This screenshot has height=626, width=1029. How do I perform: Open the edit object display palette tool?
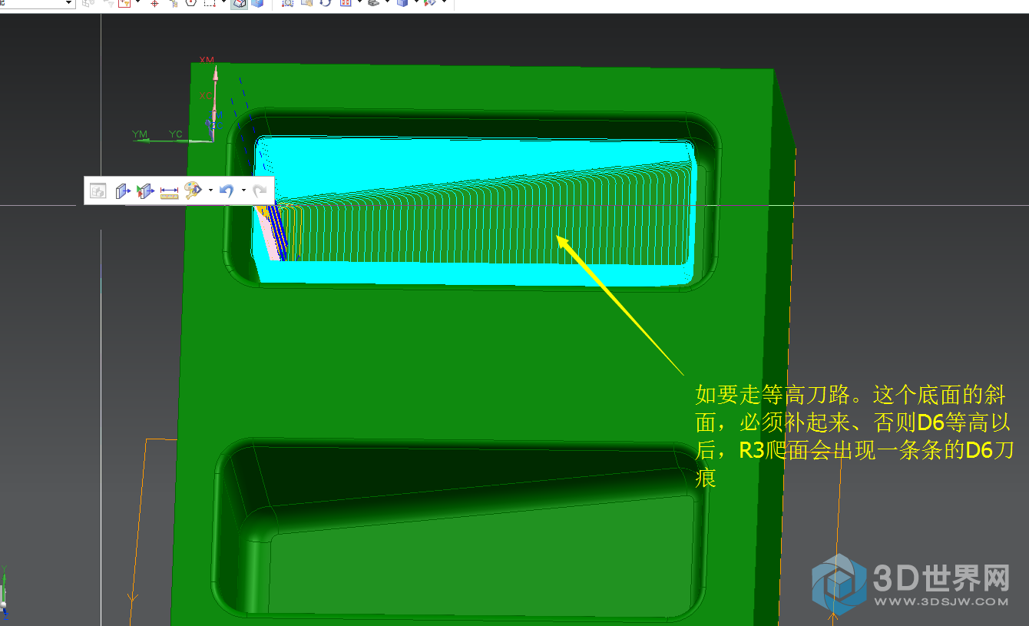tap(192, 190)
